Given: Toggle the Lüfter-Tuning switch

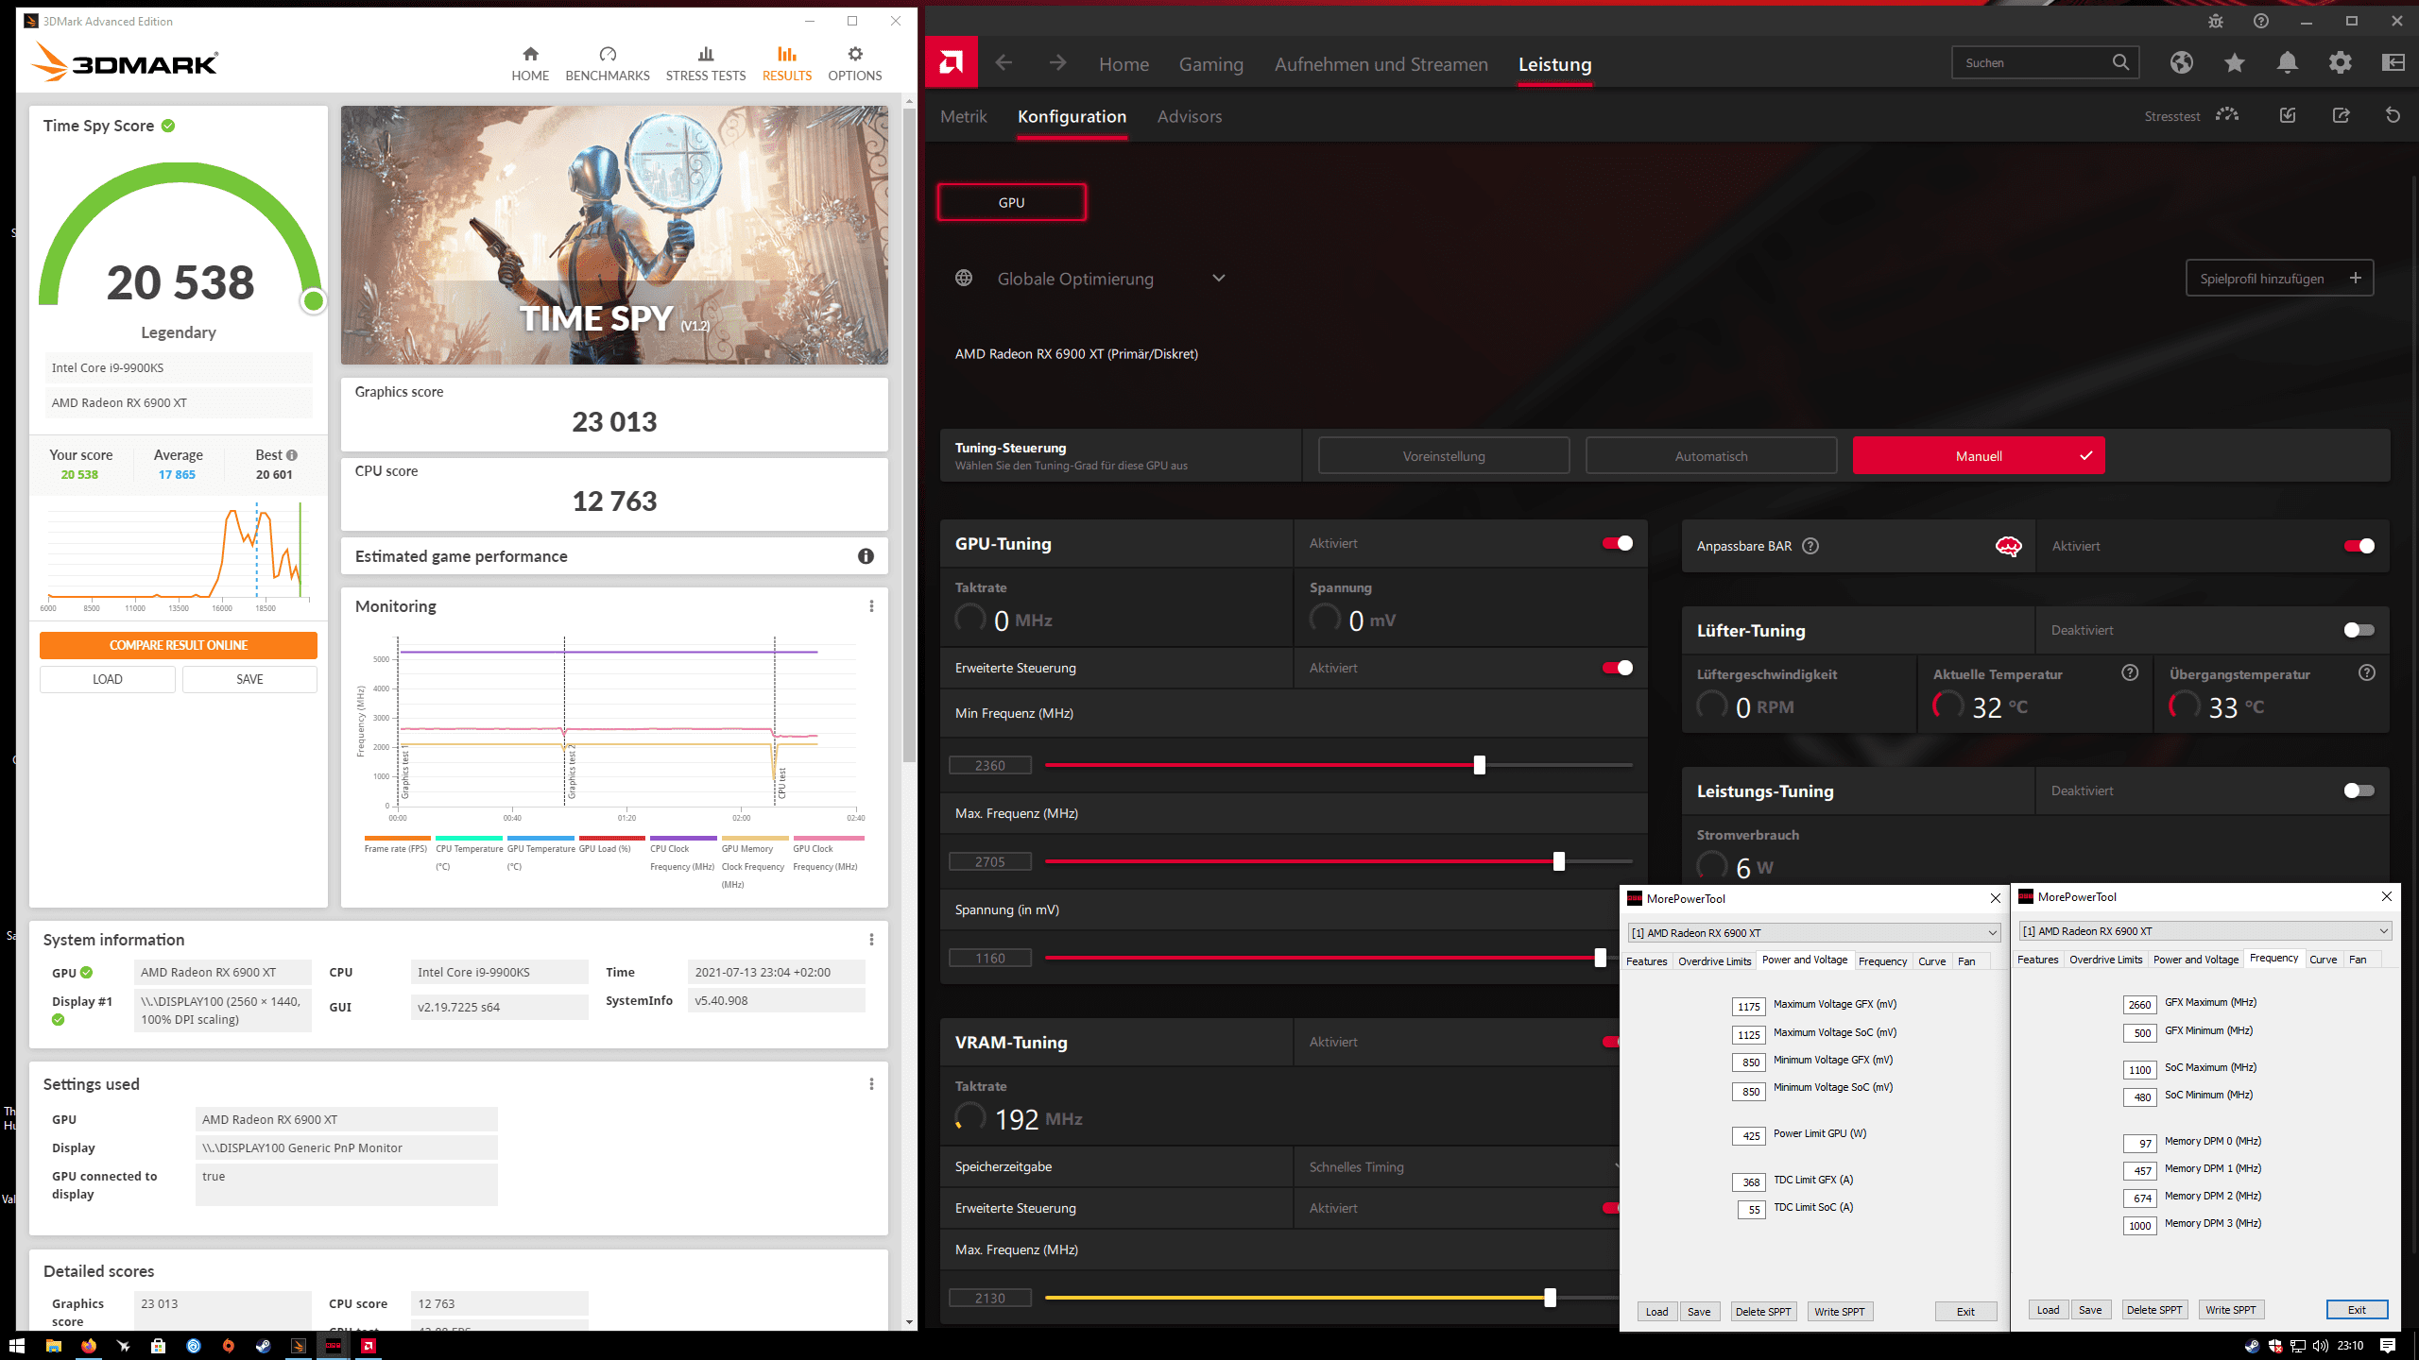Looking at the screenshot, I should [x=2359, y=630].
